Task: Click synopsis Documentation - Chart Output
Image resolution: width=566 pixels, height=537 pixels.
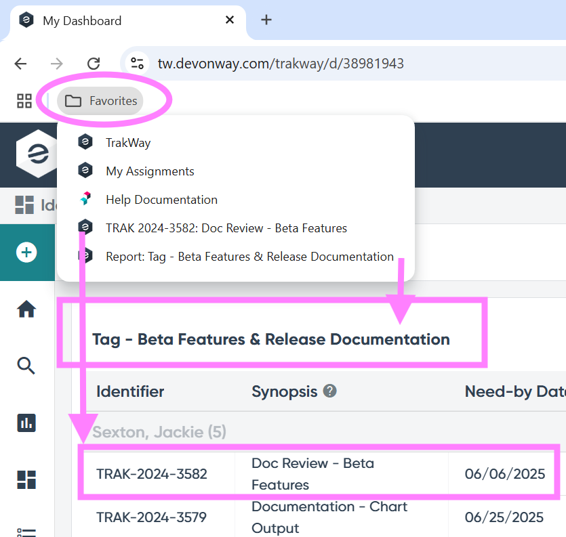Action: (329, 517)
